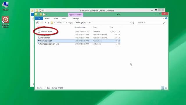Screen dimensions: 186x105
Task: Switch to large icons view layout
Action: (x=166, y=88)
